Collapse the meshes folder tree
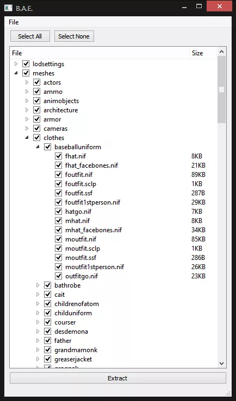 click(16, 73)
